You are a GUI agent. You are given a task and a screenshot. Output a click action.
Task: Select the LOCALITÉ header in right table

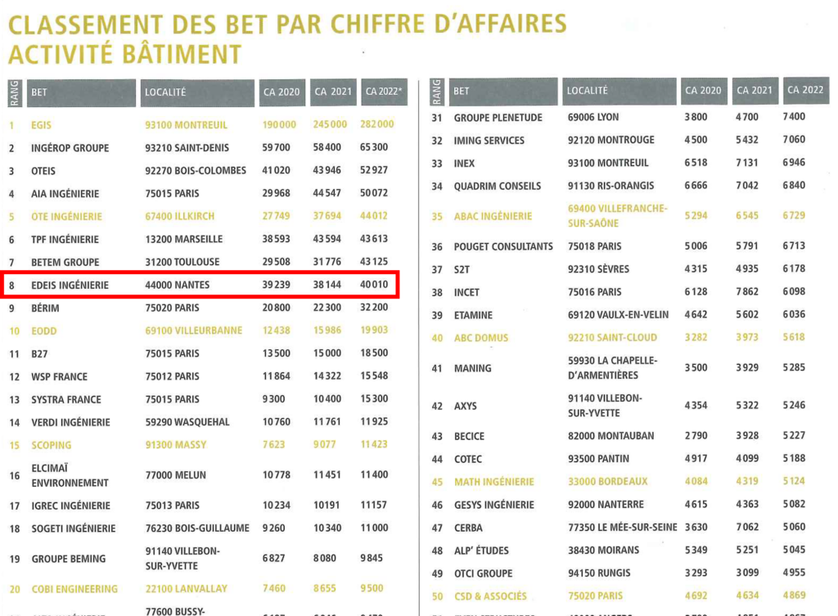click(x=619, y=91)
